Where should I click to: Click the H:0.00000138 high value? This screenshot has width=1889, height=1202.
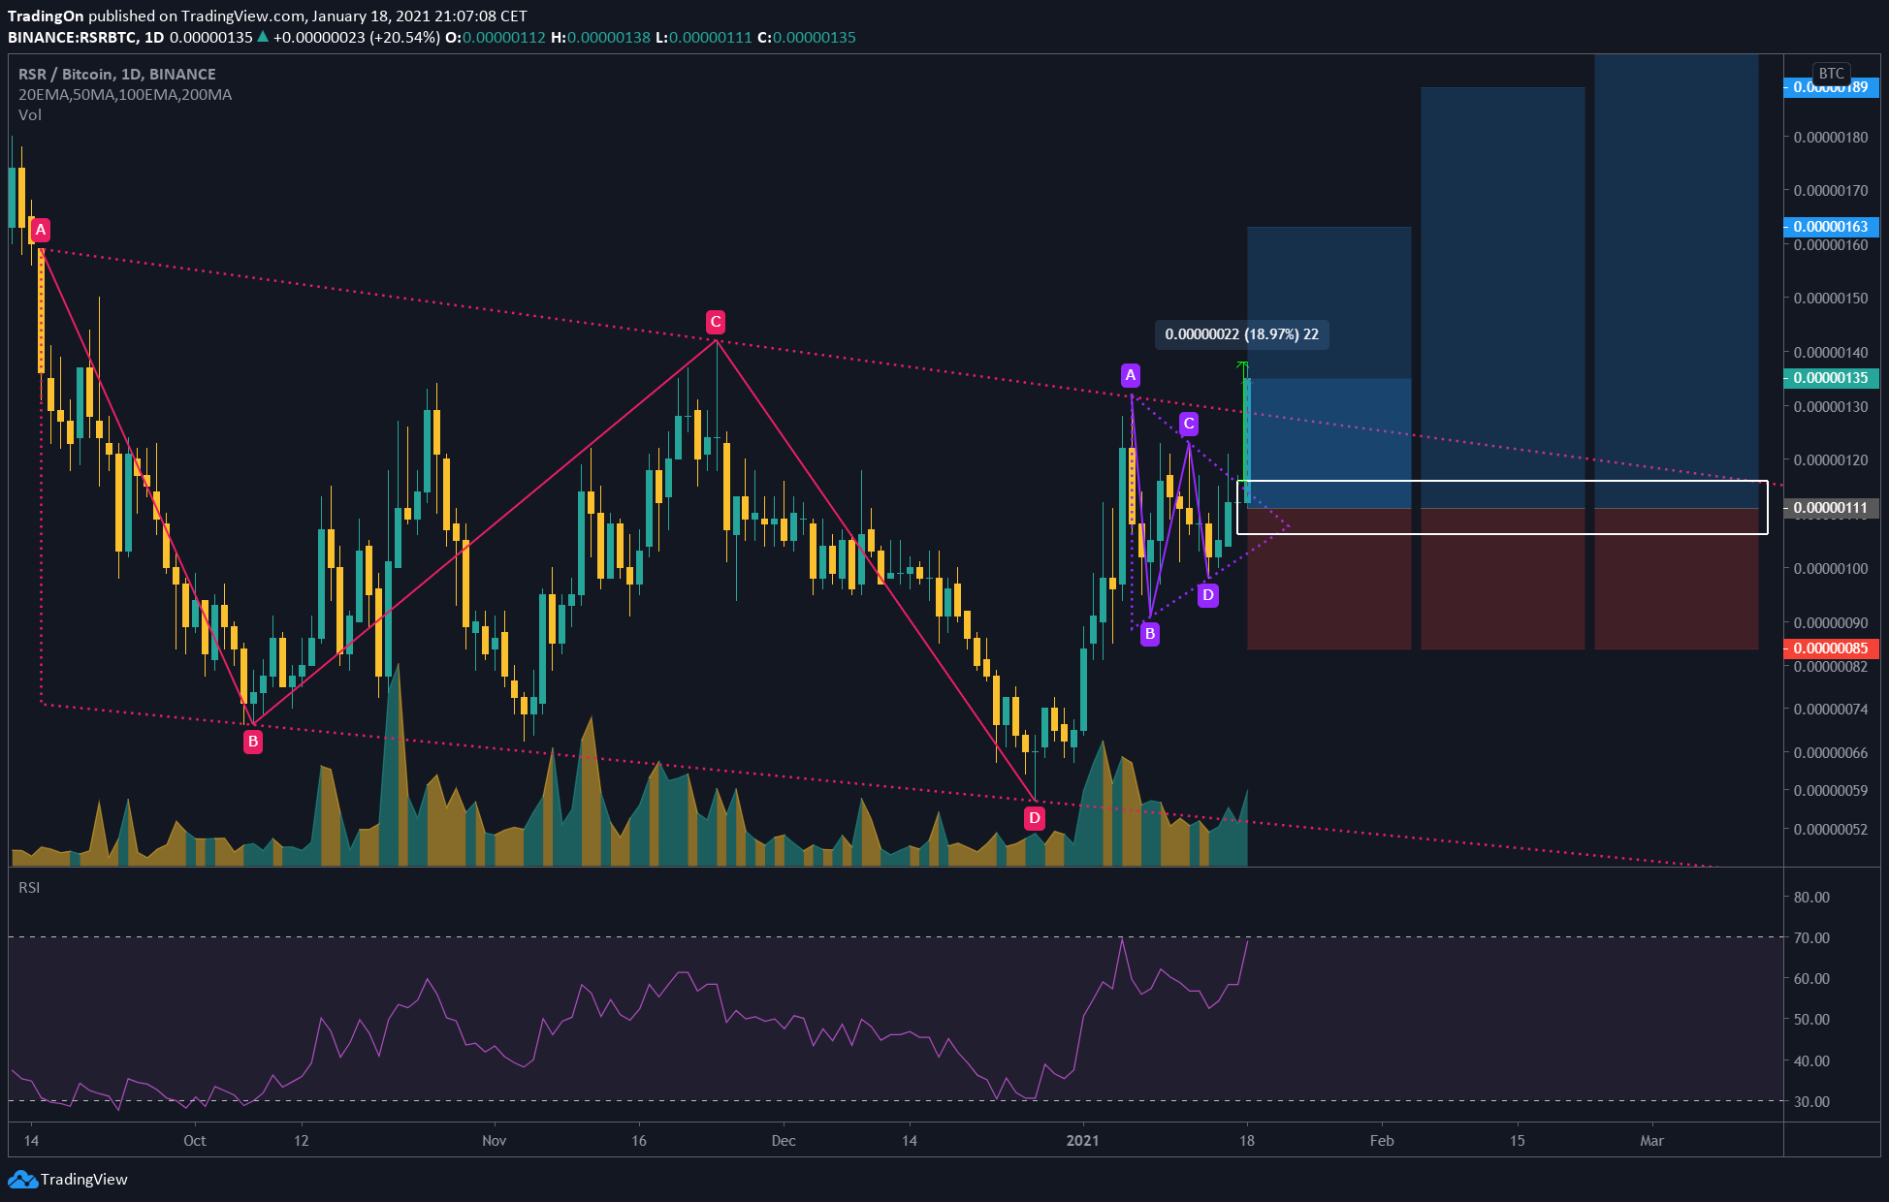pos(601,38)
